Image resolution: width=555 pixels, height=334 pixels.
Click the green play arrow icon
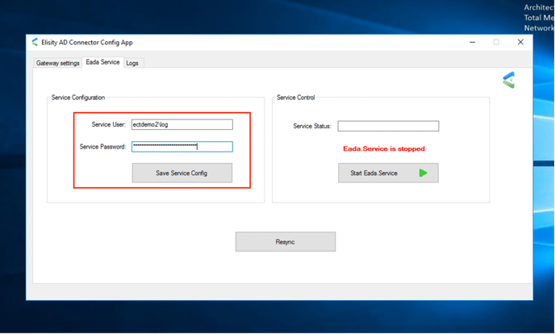coord(423,173)
